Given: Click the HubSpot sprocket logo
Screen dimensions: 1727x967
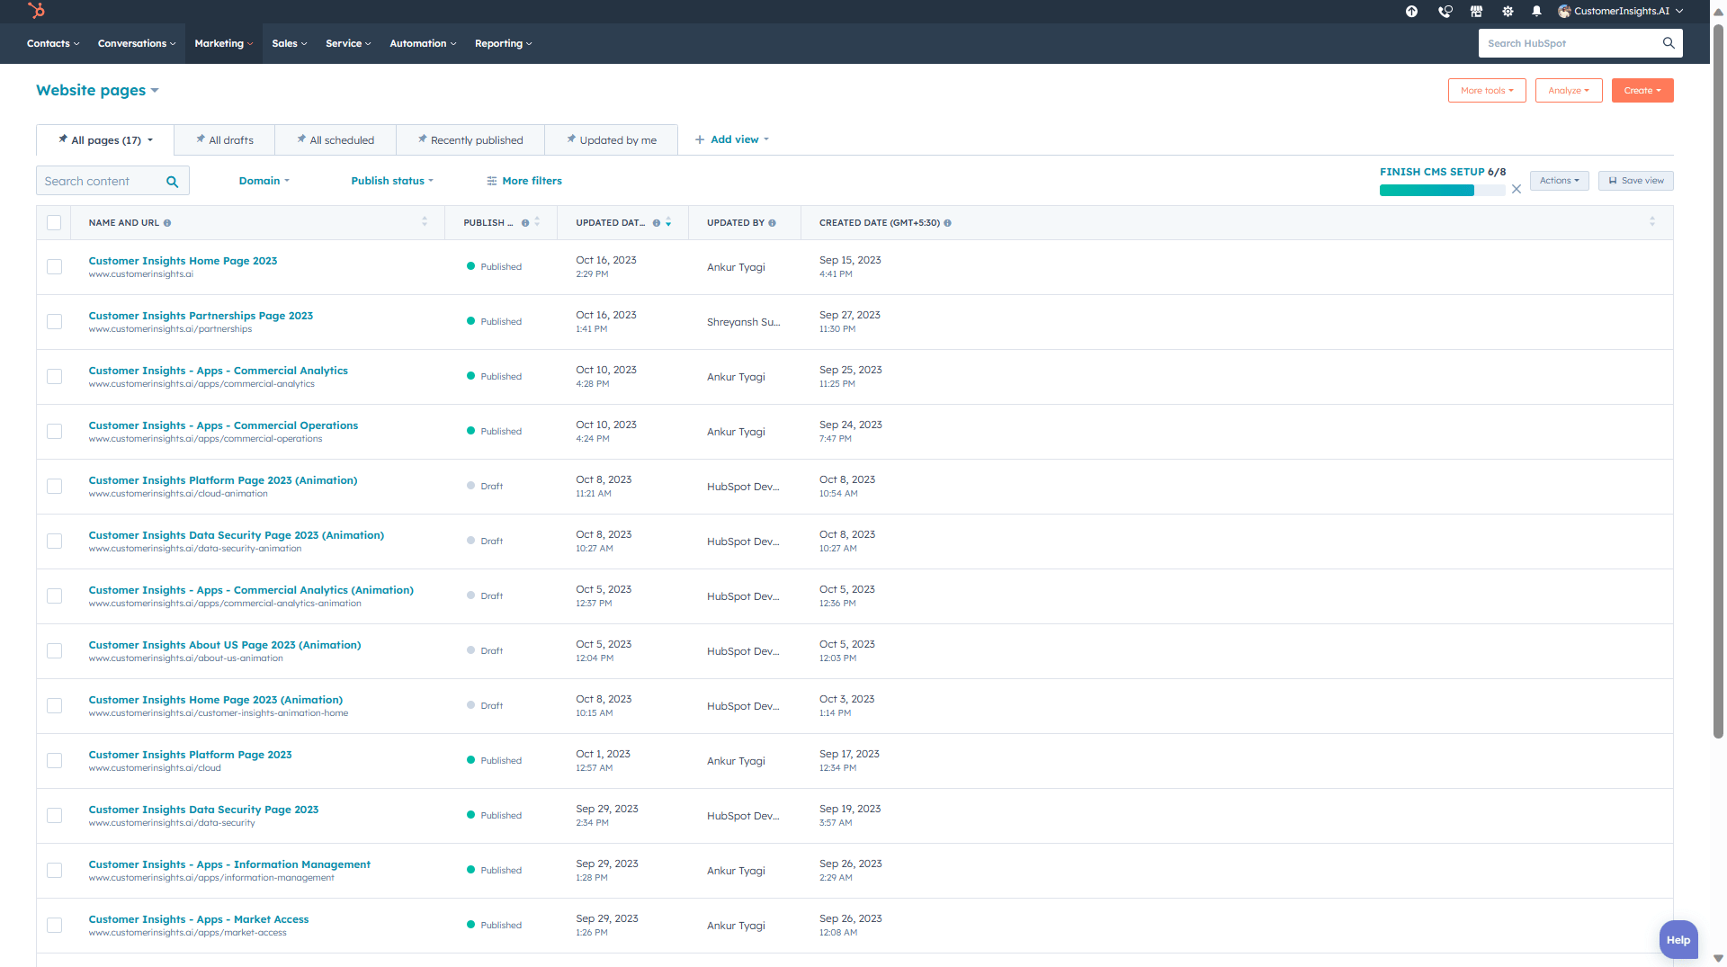Looking at the screenshot, I should coord(36,11).
